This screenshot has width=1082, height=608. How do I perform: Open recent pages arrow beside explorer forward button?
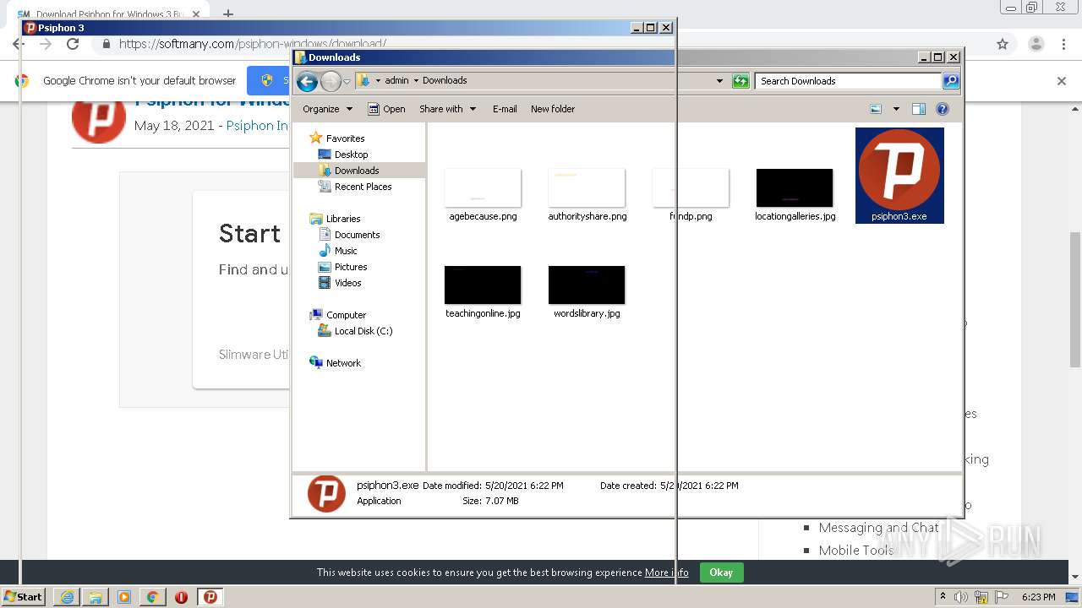point(347,82)
